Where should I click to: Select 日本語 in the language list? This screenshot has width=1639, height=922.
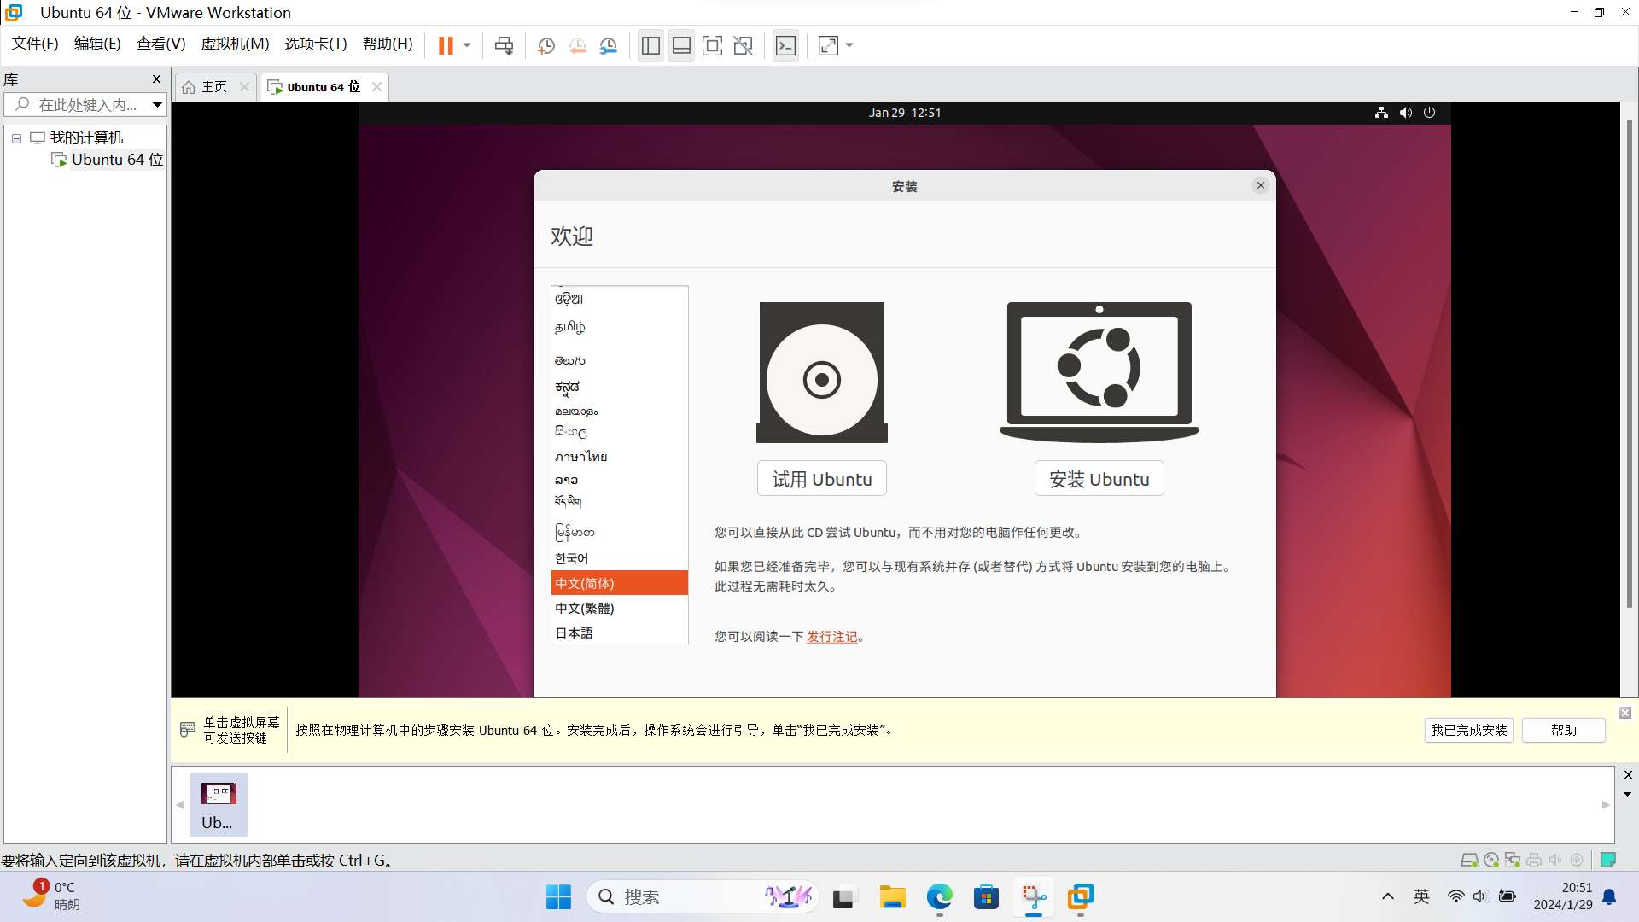click(x=620, y=633)
